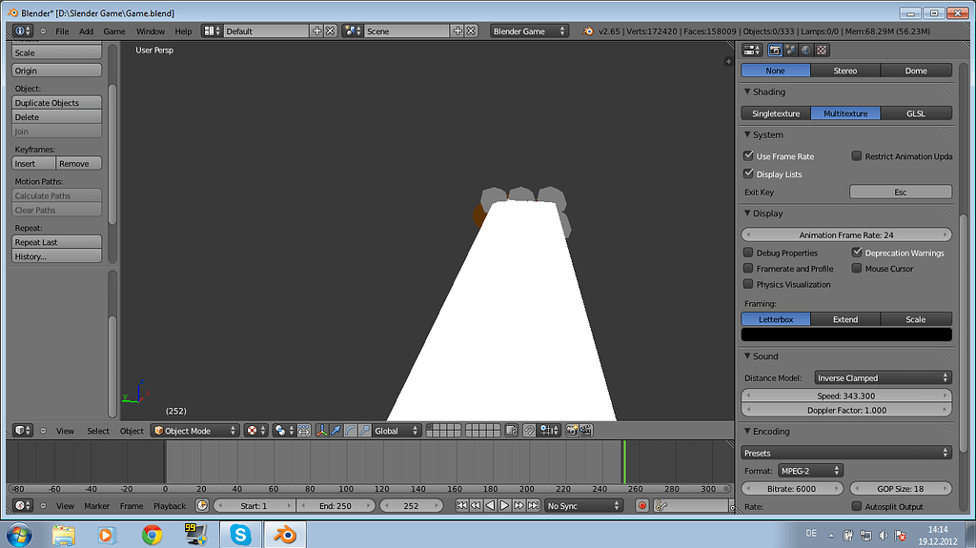Disable Use Frame Rate checkbox

[748, 155]
